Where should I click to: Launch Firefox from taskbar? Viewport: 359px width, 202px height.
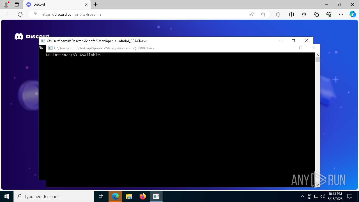(x=143, y=196)
